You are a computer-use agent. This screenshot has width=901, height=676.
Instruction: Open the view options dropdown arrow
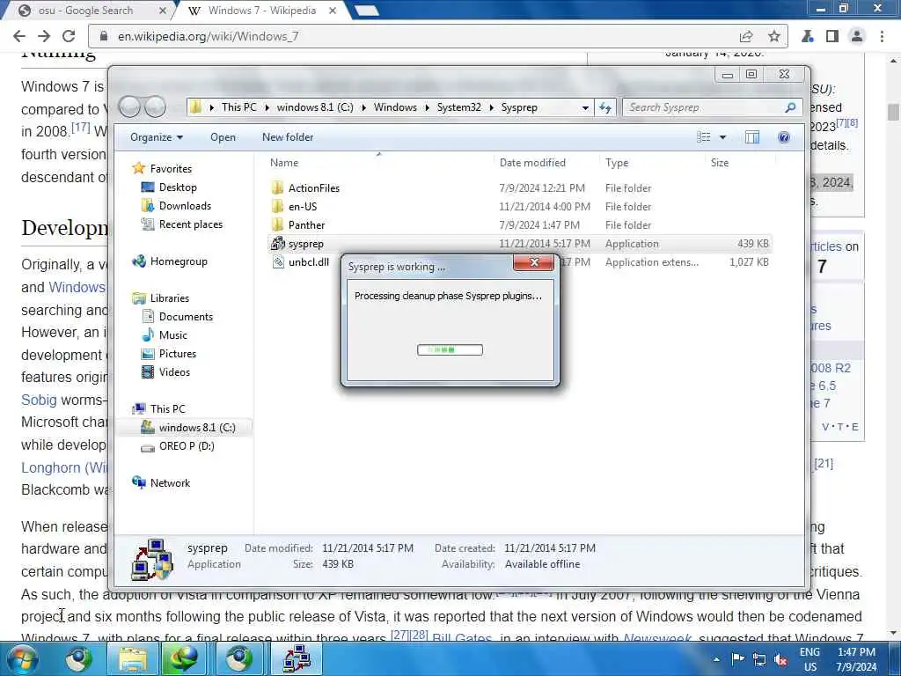coord(723,136)
